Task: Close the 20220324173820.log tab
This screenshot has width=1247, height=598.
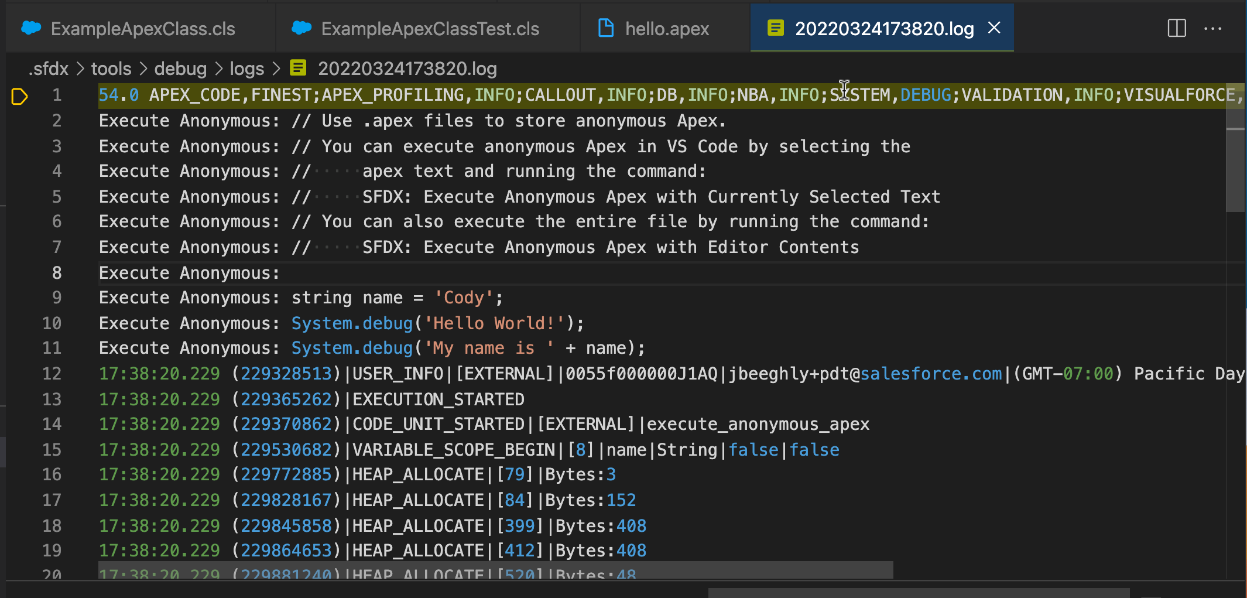Action: pos(994,28)
